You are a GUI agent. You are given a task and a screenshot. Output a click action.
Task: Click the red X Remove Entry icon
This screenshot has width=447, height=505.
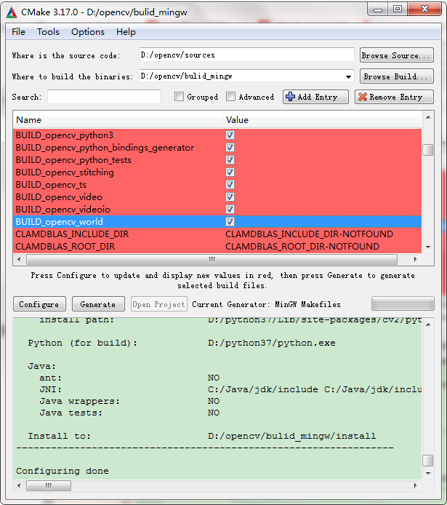point(363,97)
